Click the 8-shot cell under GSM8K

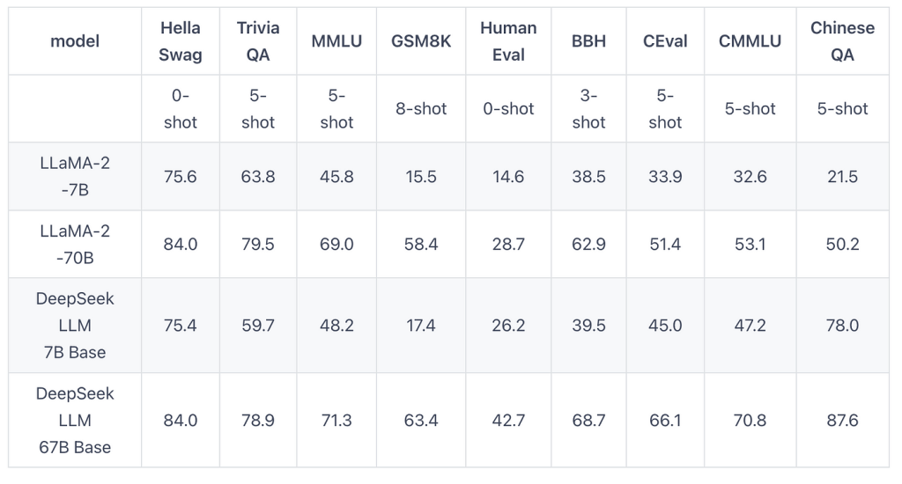421,109
